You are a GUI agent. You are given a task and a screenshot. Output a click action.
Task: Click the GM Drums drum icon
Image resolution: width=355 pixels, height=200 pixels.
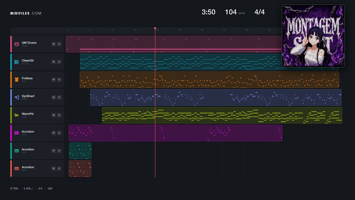tap(17, 44)
